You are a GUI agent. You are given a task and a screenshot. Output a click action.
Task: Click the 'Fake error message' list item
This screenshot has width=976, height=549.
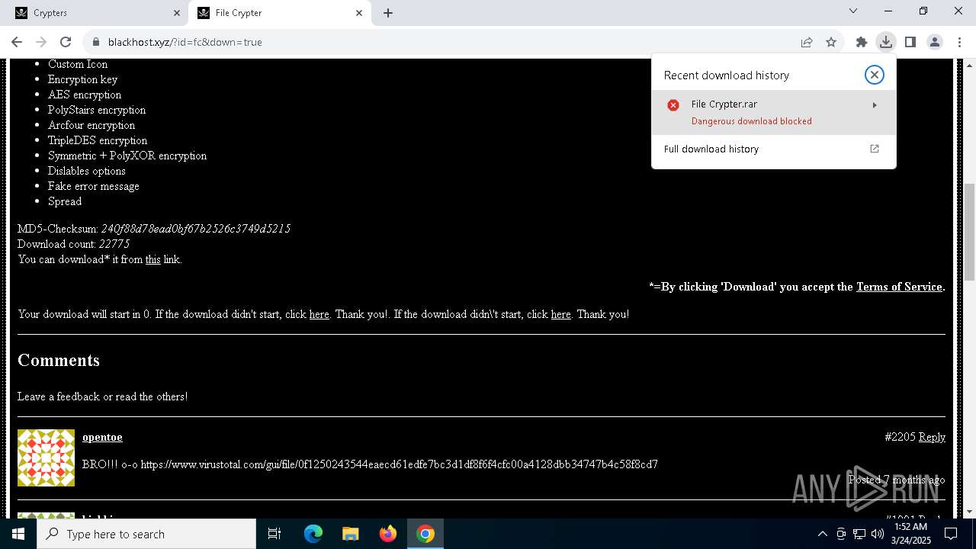(93, 186)
